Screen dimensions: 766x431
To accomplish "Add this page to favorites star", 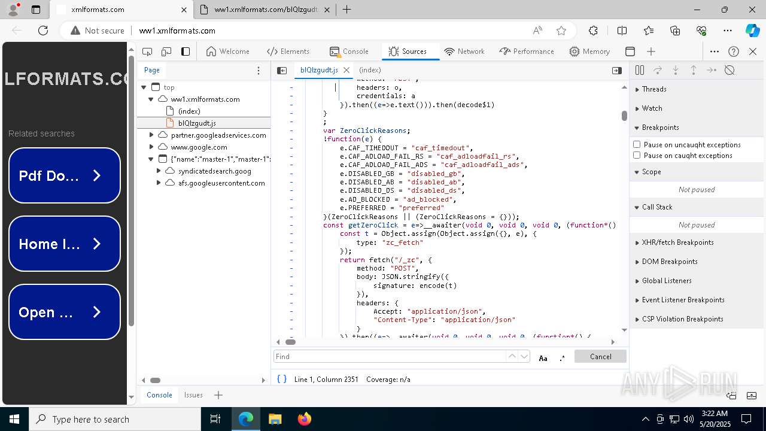I will 561,31.
